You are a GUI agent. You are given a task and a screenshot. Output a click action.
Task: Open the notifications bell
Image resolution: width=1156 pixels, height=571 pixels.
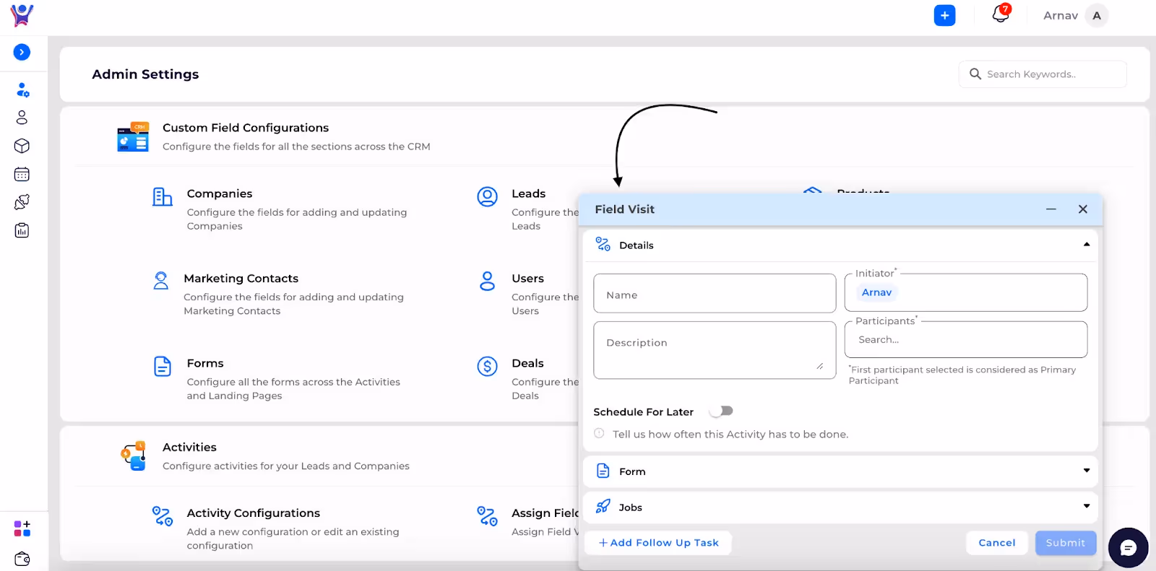coord(1001,14)
